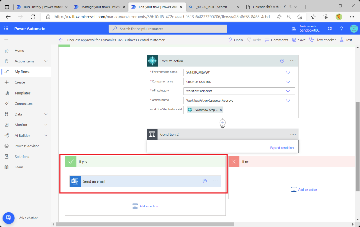Collapse the left navigation hamburger menu
Screen dimensions: 360x227
coord(6,40)
